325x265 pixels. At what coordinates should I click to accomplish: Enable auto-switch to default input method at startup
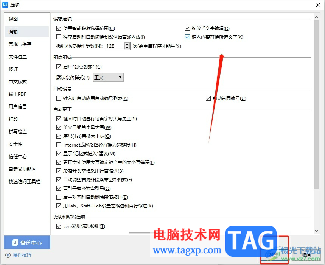tap(59, 37)
